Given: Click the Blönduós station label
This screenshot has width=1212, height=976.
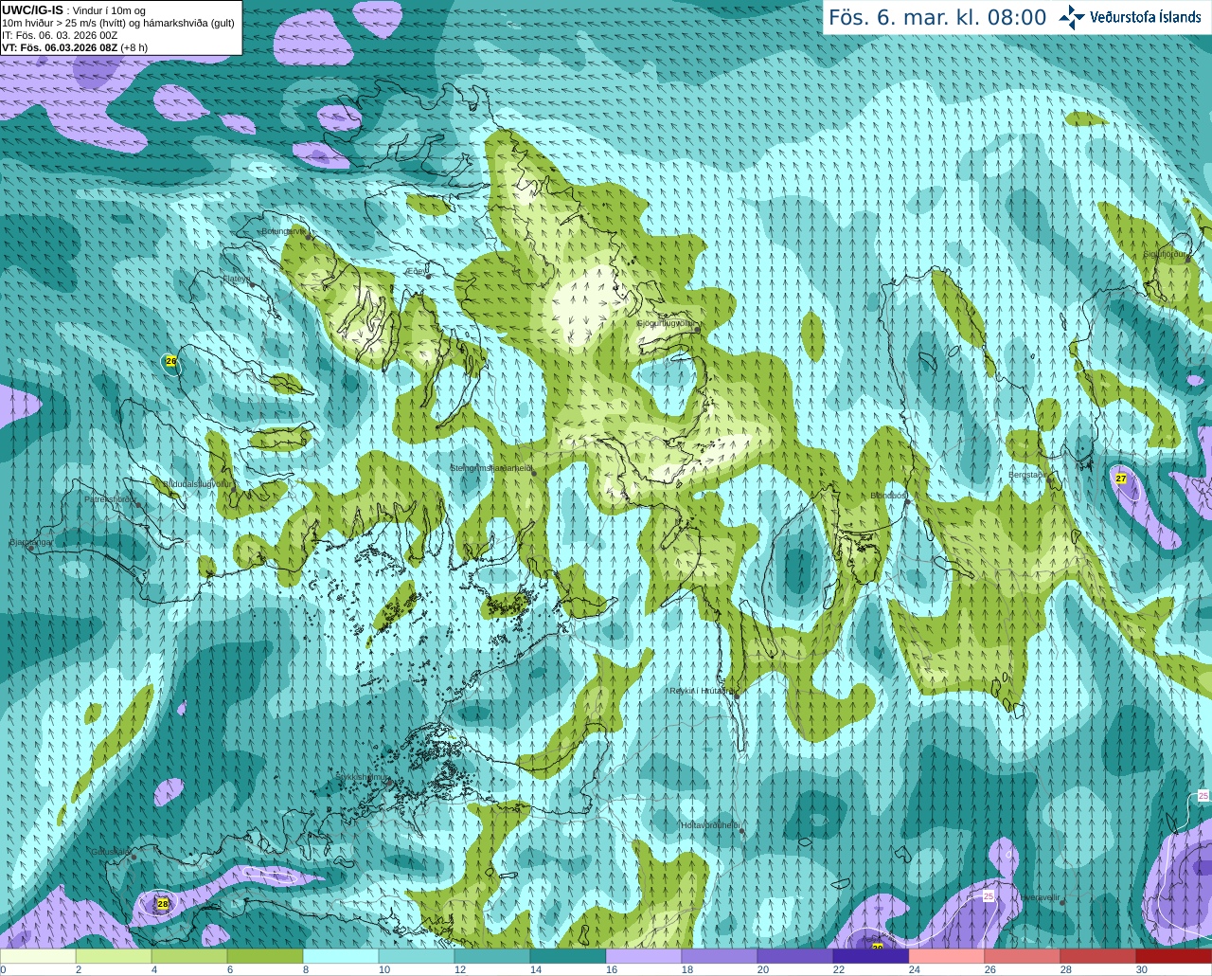Looking at the screenshot, I should [888, 496].
